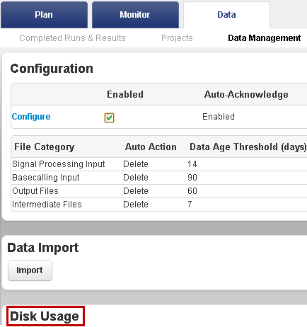Viewport: 307px width, 327px height.
Task: Select the Intermediate Files row
Action: tap(159, 205)
